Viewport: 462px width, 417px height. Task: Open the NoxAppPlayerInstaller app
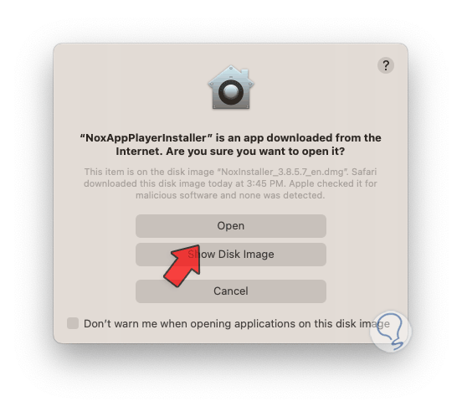tap(231, 226)
